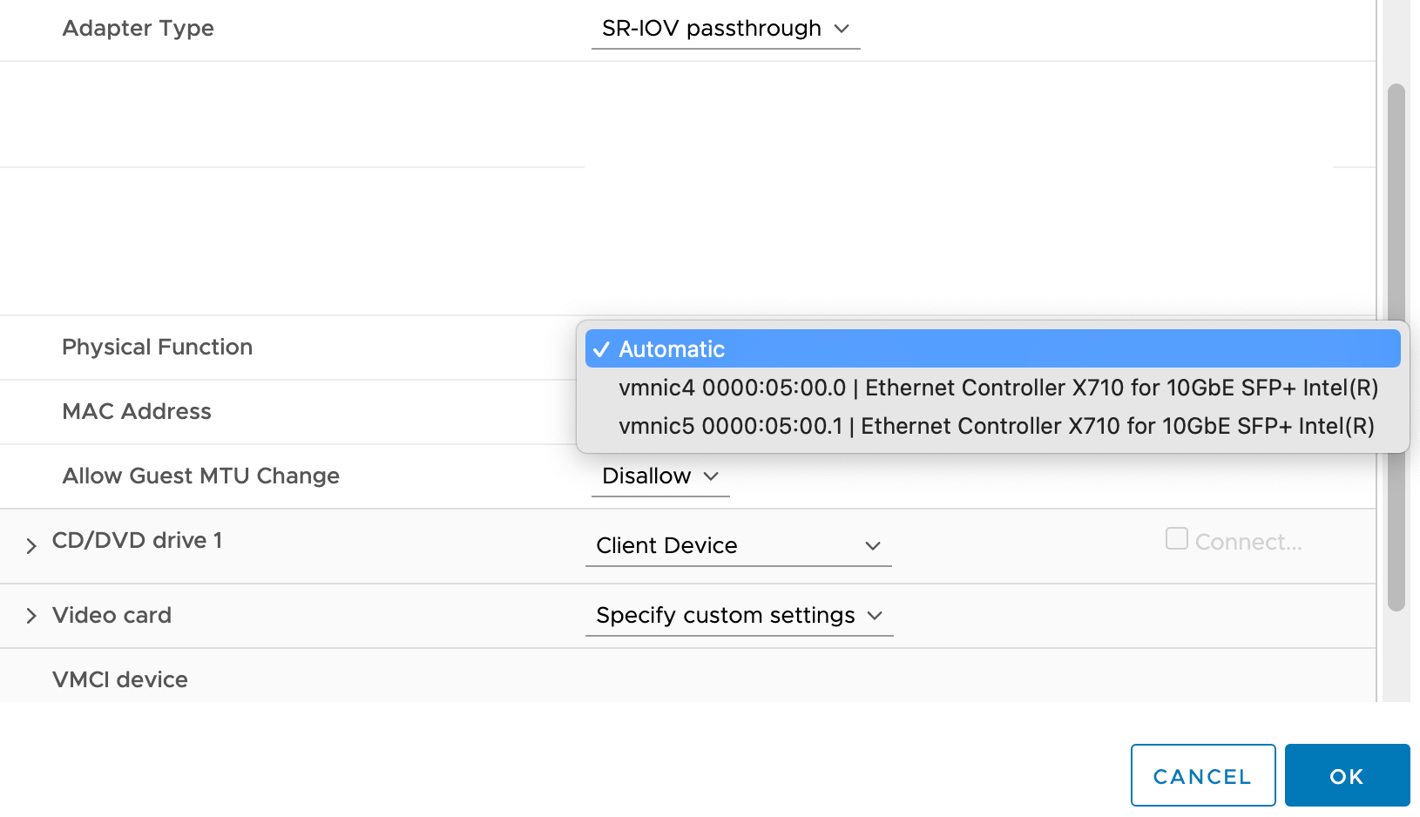Click the SR-IOV passthrough chevron arrow
Screen dimensions: 1420x817
point(842,29)
